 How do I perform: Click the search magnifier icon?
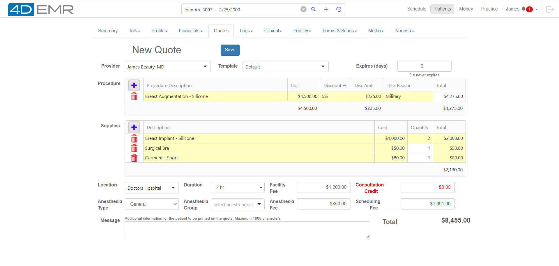313,9
